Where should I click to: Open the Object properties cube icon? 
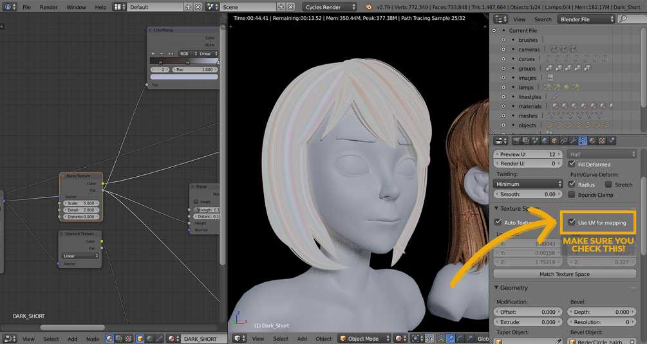554,141
